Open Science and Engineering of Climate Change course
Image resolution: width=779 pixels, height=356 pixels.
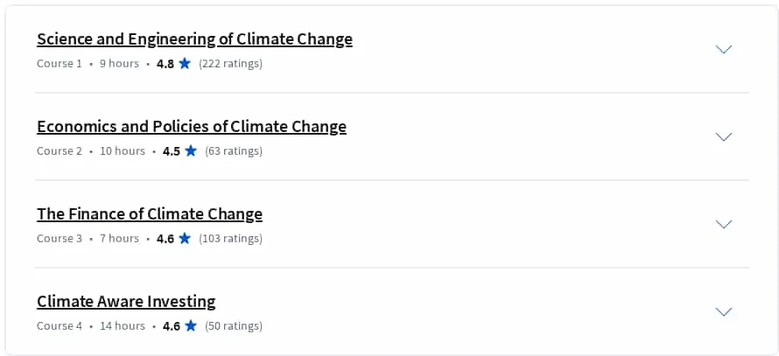(x=194, y=39)
